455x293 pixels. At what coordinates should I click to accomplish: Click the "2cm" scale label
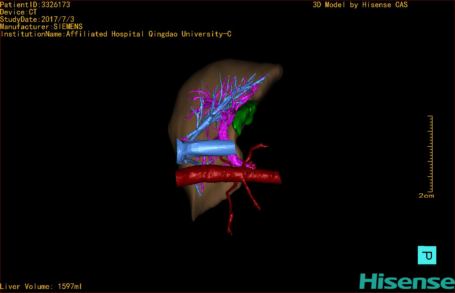[426, 196]
